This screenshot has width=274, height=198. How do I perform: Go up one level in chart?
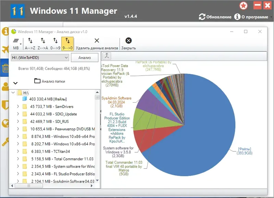click(107, 56)
